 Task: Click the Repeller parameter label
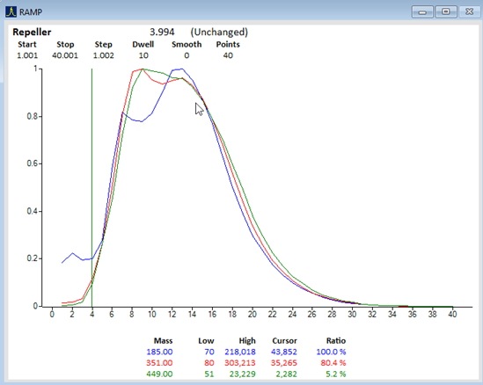click(32, 32)
